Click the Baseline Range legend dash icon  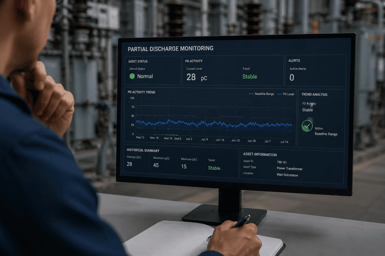(251, 94)
